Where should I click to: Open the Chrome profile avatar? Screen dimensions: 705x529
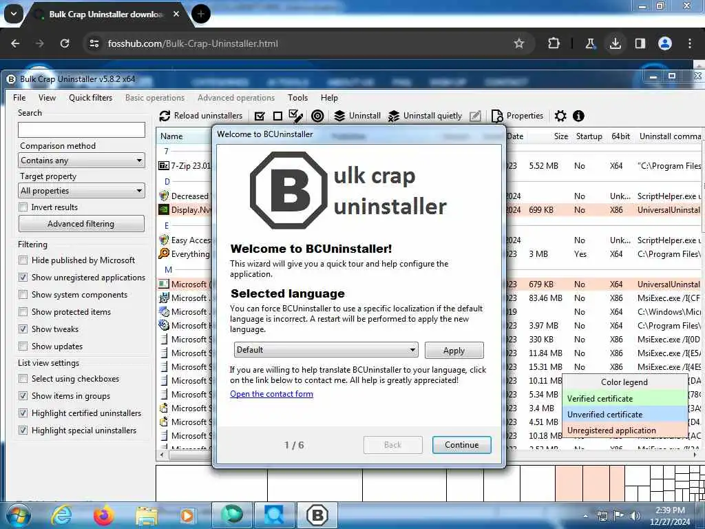pyautogui.click(x=665, y=43)
